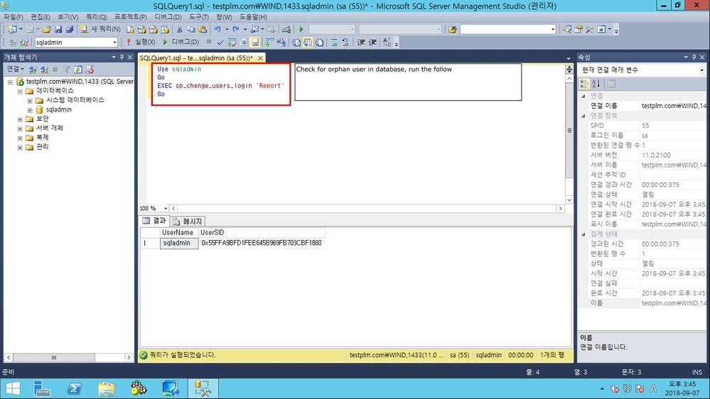The width and height of the screenshot is (710, 399).
Task: Click the UserName column header
Action: point(179,233)
